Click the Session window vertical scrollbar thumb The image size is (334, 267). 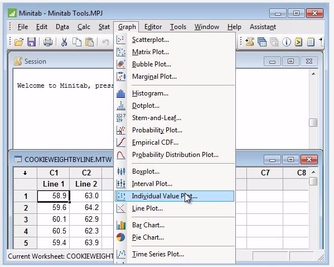313,122
